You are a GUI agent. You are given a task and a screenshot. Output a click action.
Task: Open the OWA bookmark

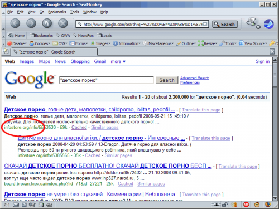tap(63, 35)
